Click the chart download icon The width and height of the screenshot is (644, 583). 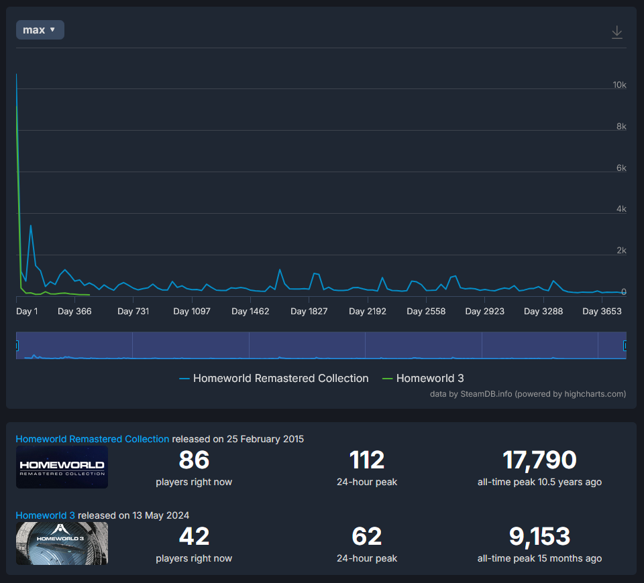(x=617, y=32)
